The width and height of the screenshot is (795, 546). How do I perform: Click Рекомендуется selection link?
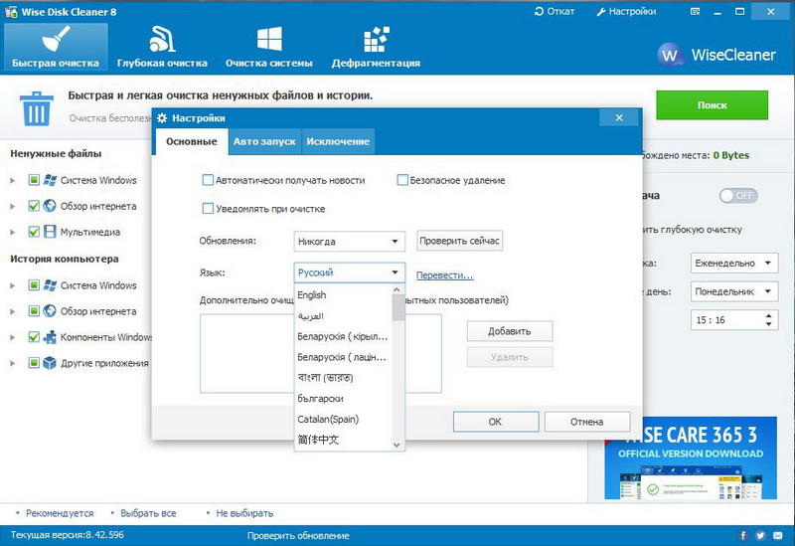pyautogui.click(x=60, y=513)
